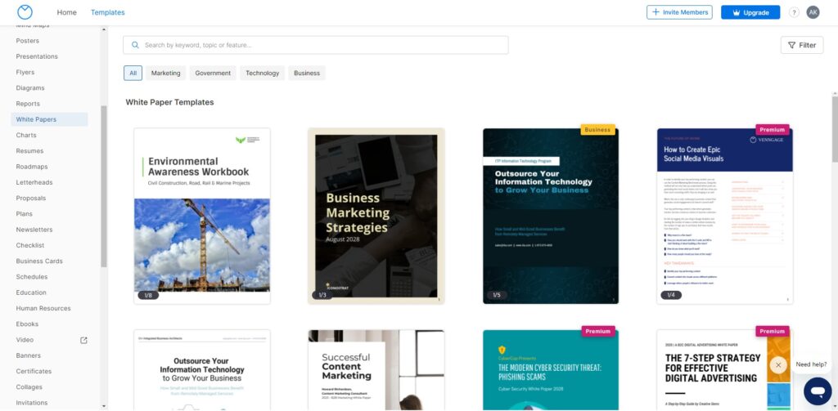Click the sidebar scrollbar
The image size is (838, 411).
pos(104,186)
